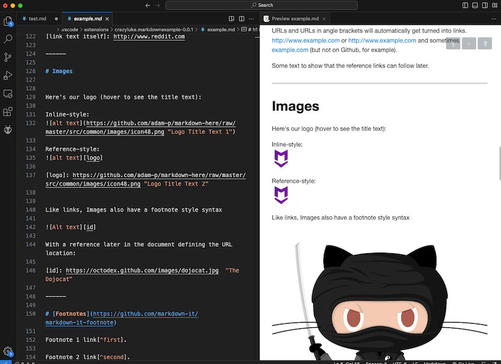Click 'Footnote 2 link[^second].' in the editor

[x=88, y=357]
